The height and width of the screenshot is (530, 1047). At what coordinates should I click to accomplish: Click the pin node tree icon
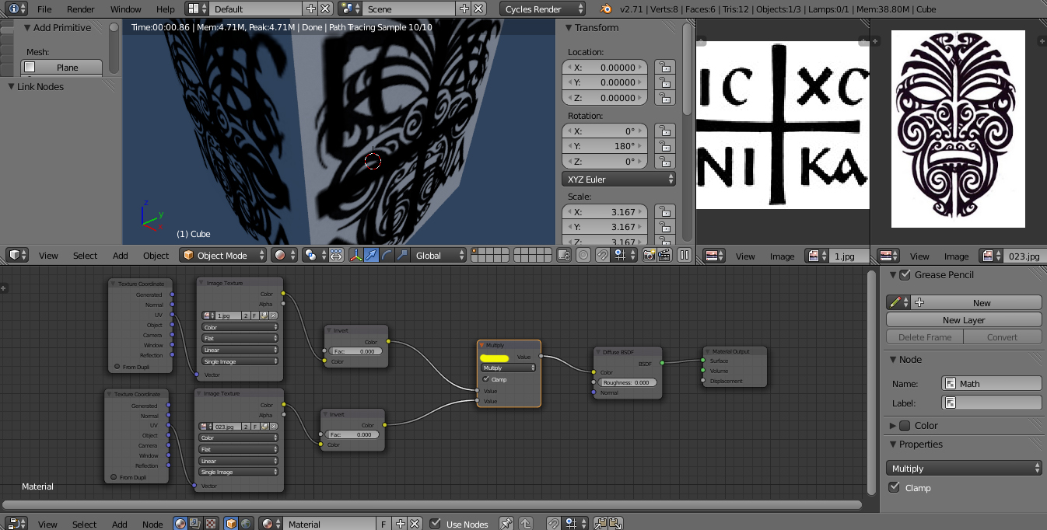point(506,524)
